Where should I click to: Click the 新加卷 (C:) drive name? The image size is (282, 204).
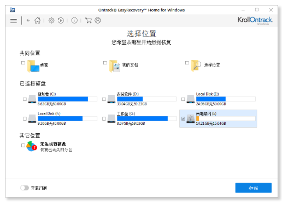point(46,94)
